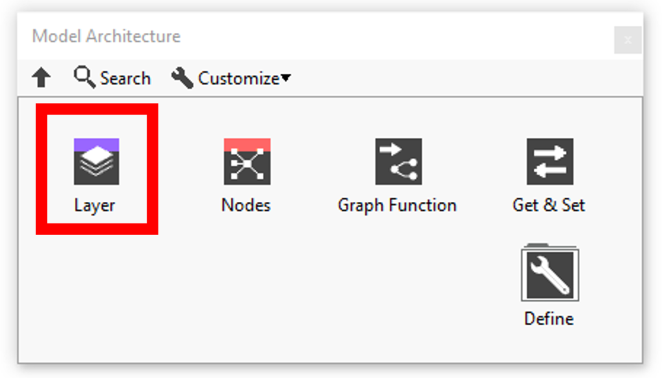The height and width of the screenshot is (378, 662).
Task: Click the Search button label
Action: click(125, 79)
